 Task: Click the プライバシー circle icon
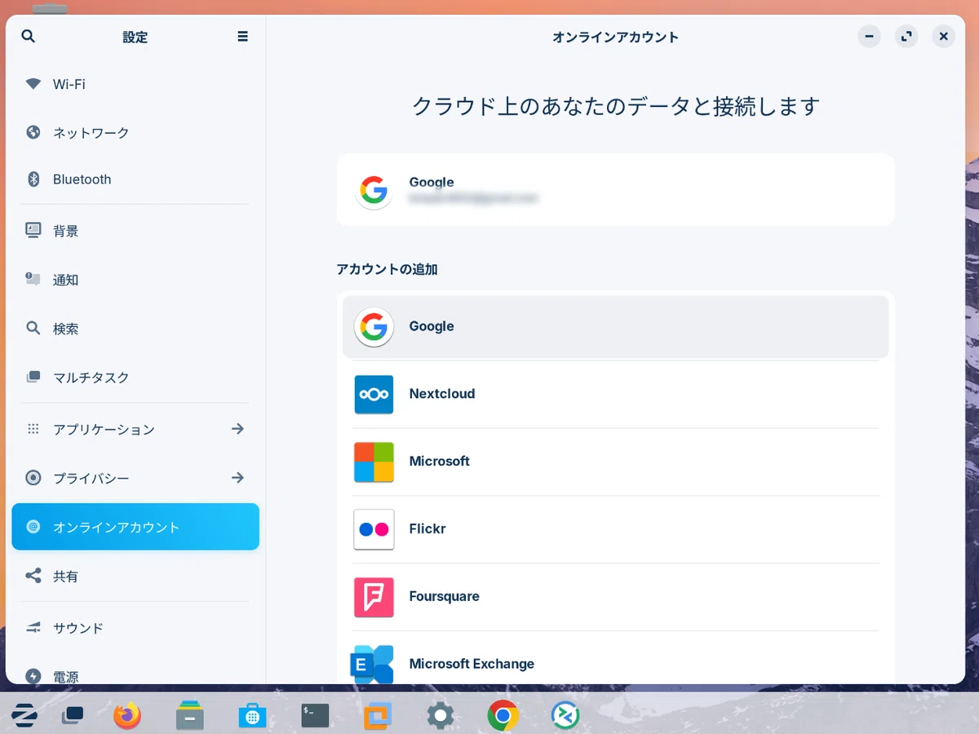[33, 478]
